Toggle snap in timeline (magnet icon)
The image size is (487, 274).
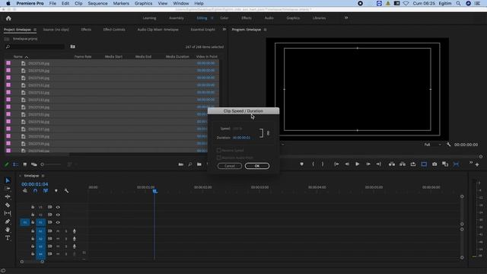pyautogui.click(x=35, y=191)
